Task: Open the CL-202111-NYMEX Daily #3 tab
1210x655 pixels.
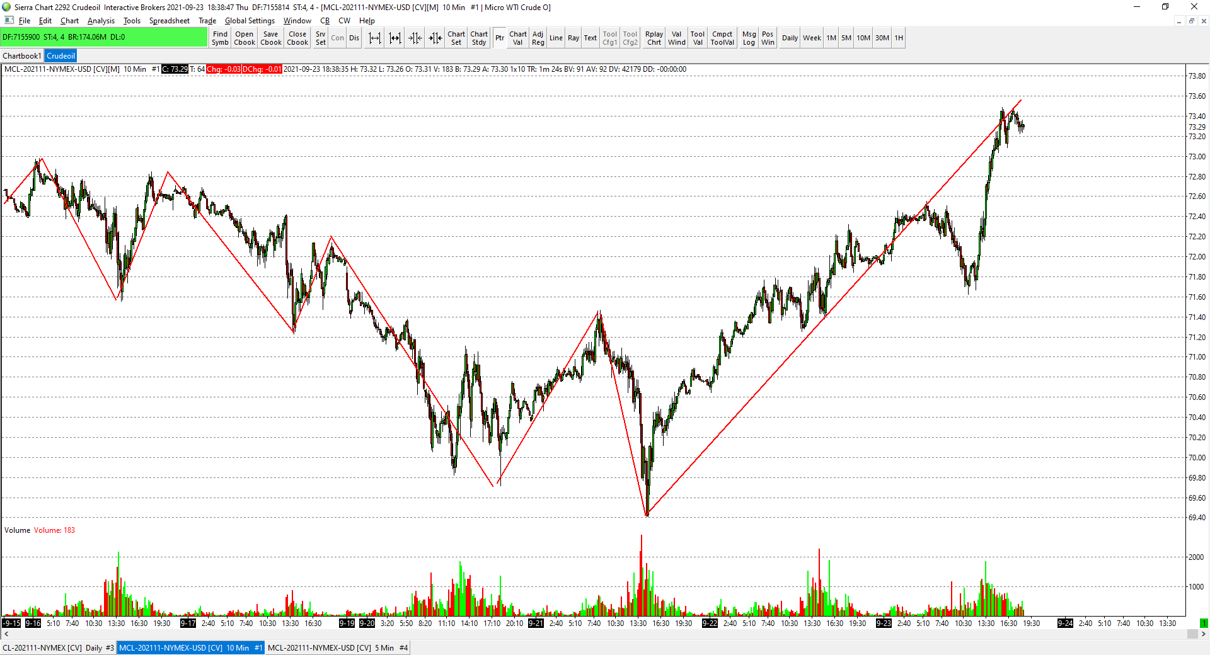Action: click(x=58, y=648)
